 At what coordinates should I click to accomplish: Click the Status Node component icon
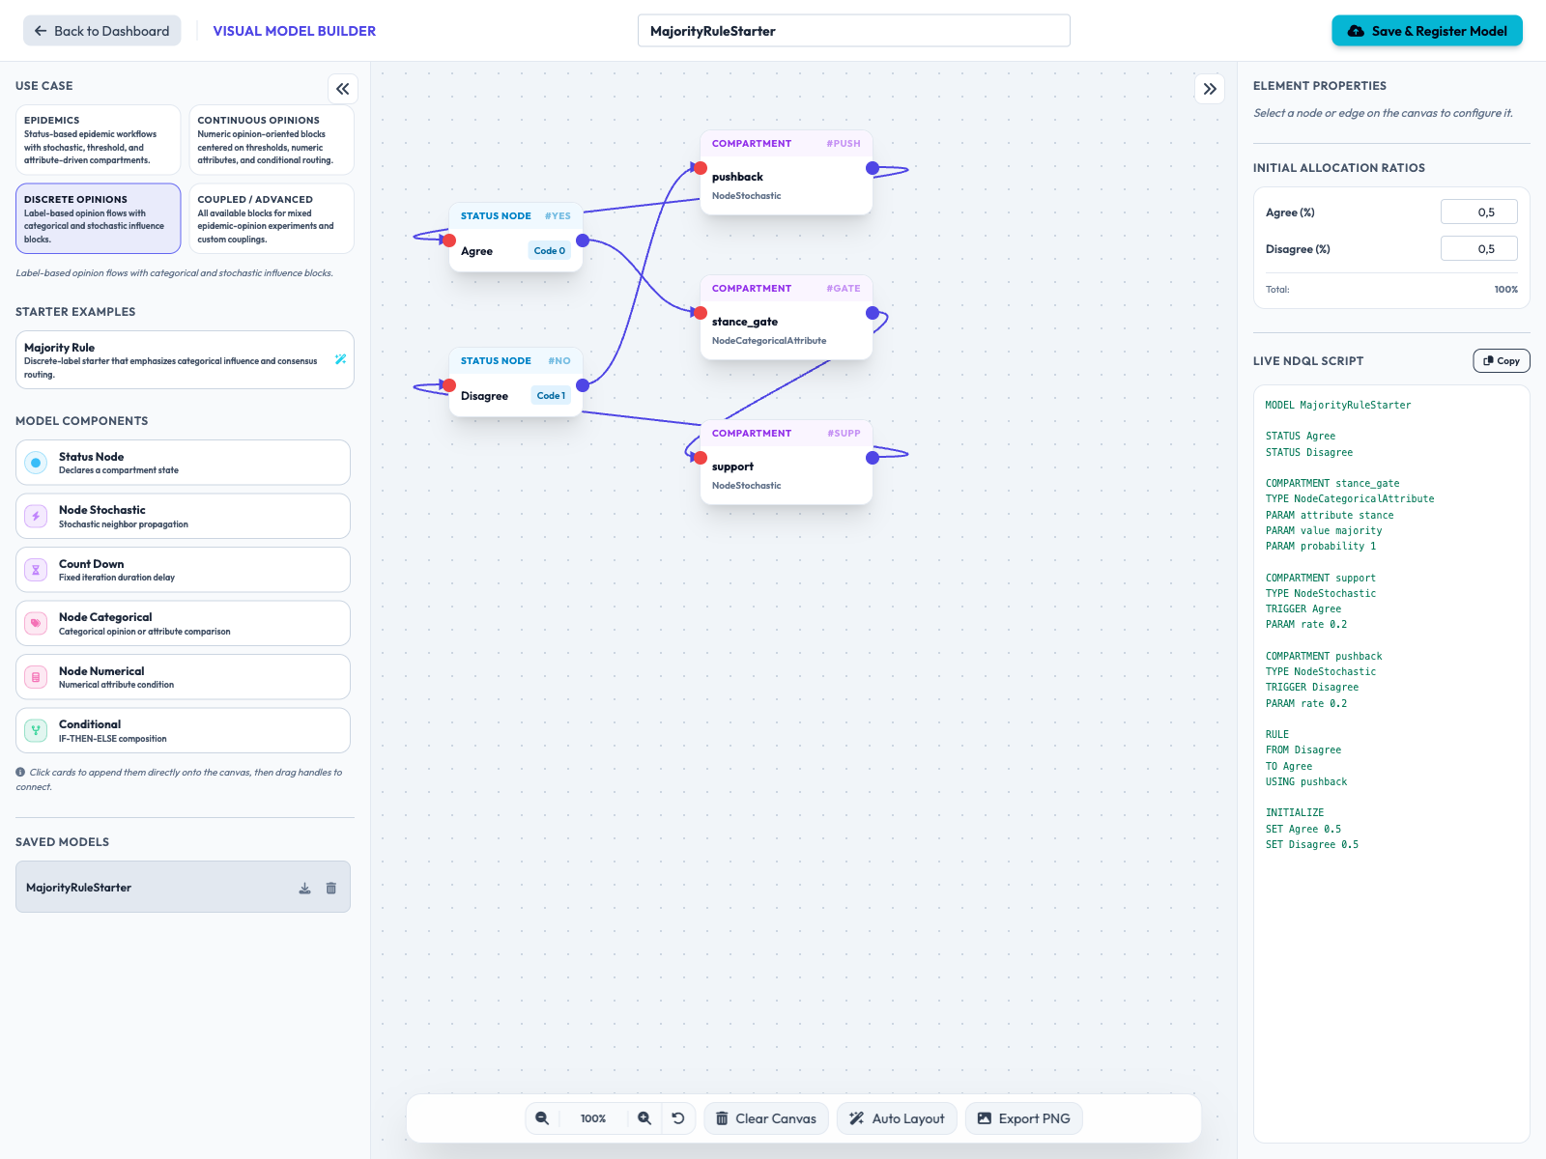(x=36, y=463)
